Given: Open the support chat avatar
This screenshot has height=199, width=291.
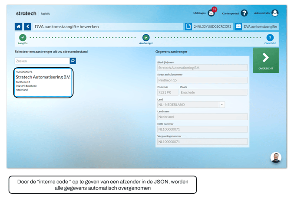Looking at the screenshot, I should 276,157.
